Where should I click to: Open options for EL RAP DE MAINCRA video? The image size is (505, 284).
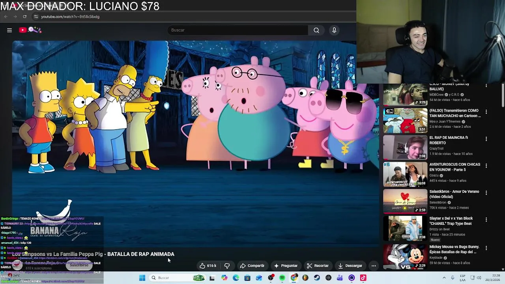[486, 139]
